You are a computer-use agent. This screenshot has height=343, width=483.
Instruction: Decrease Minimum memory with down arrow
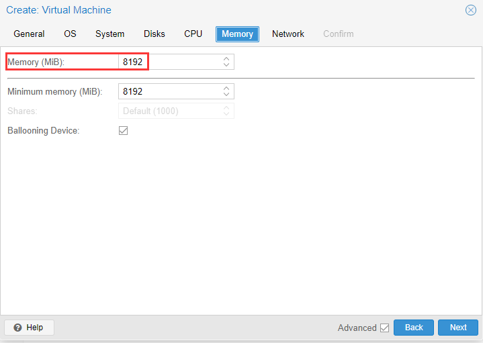click(226, 95)
